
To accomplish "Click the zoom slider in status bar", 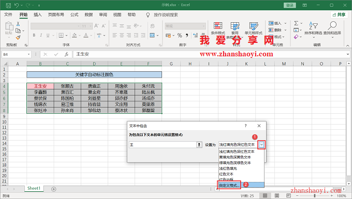I will click(315, 195).
